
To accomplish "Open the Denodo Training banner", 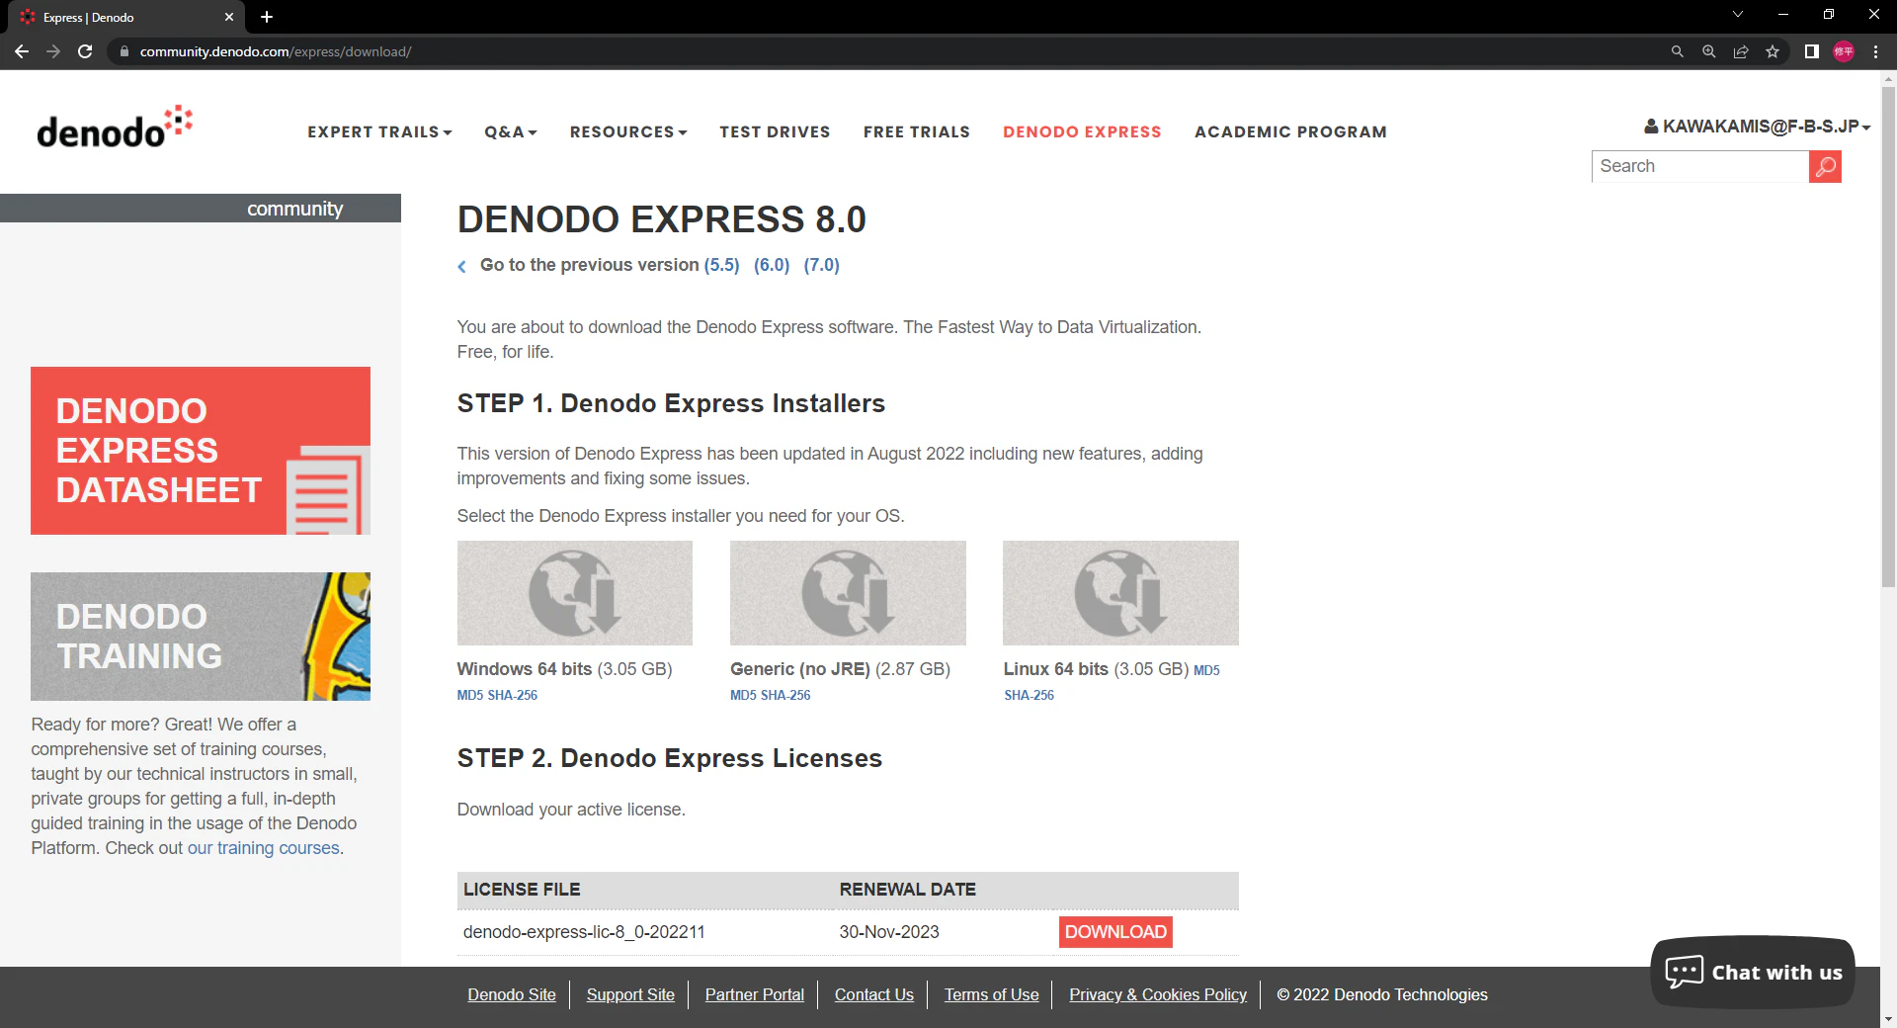I will [201, 637].
